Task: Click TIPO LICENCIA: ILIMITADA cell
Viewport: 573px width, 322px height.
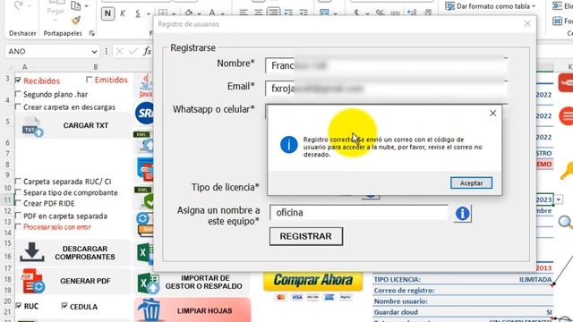Action: point(463,280)
